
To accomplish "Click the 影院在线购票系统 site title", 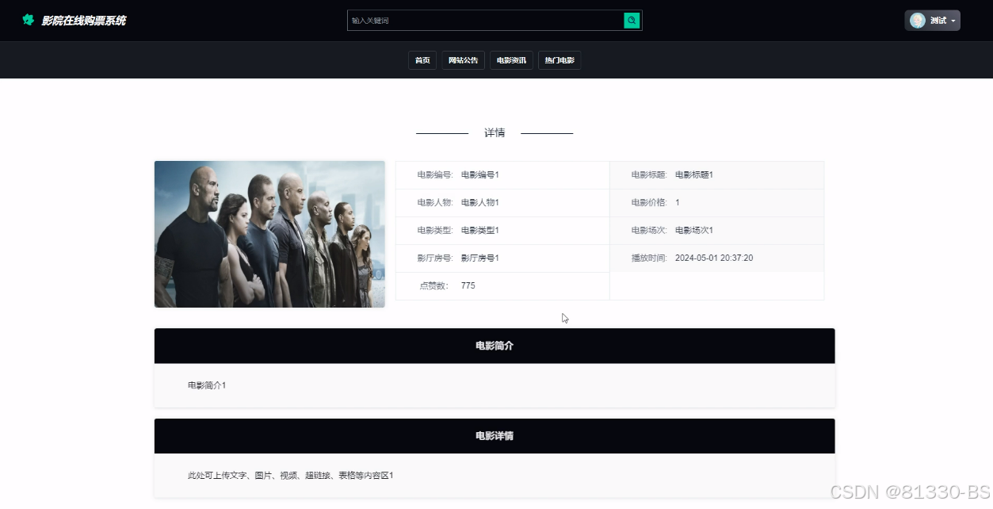I will coord(84,21).
